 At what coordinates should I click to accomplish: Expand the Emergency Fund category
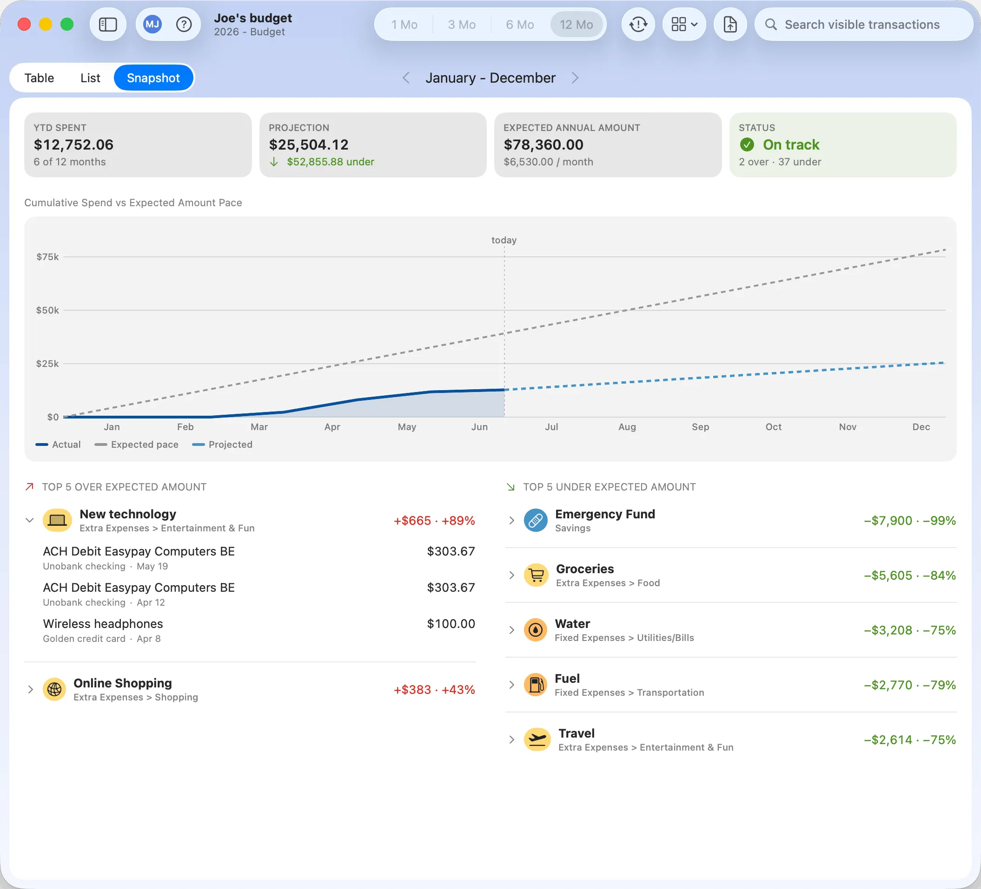[511, 520]
